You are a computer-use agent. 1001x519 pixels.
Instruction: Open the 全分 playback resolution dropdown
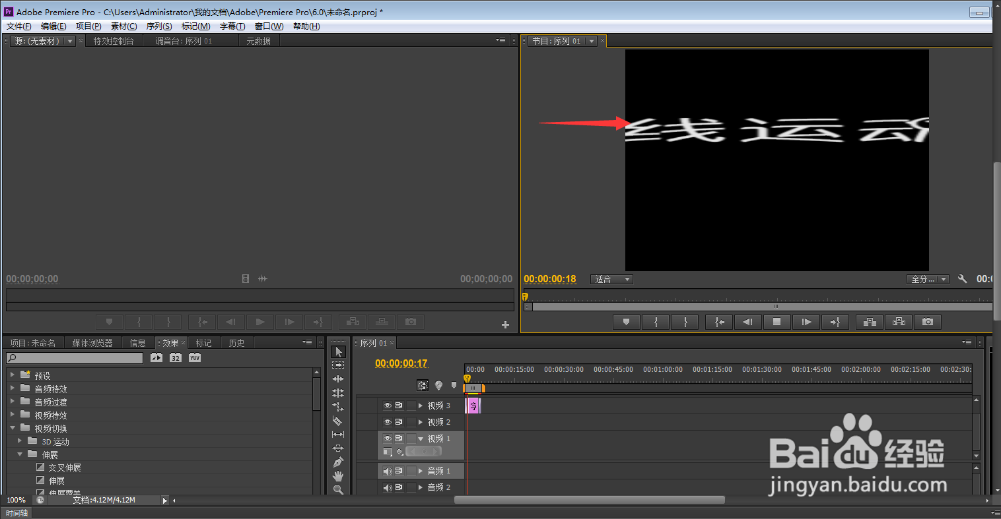point(928,279)
